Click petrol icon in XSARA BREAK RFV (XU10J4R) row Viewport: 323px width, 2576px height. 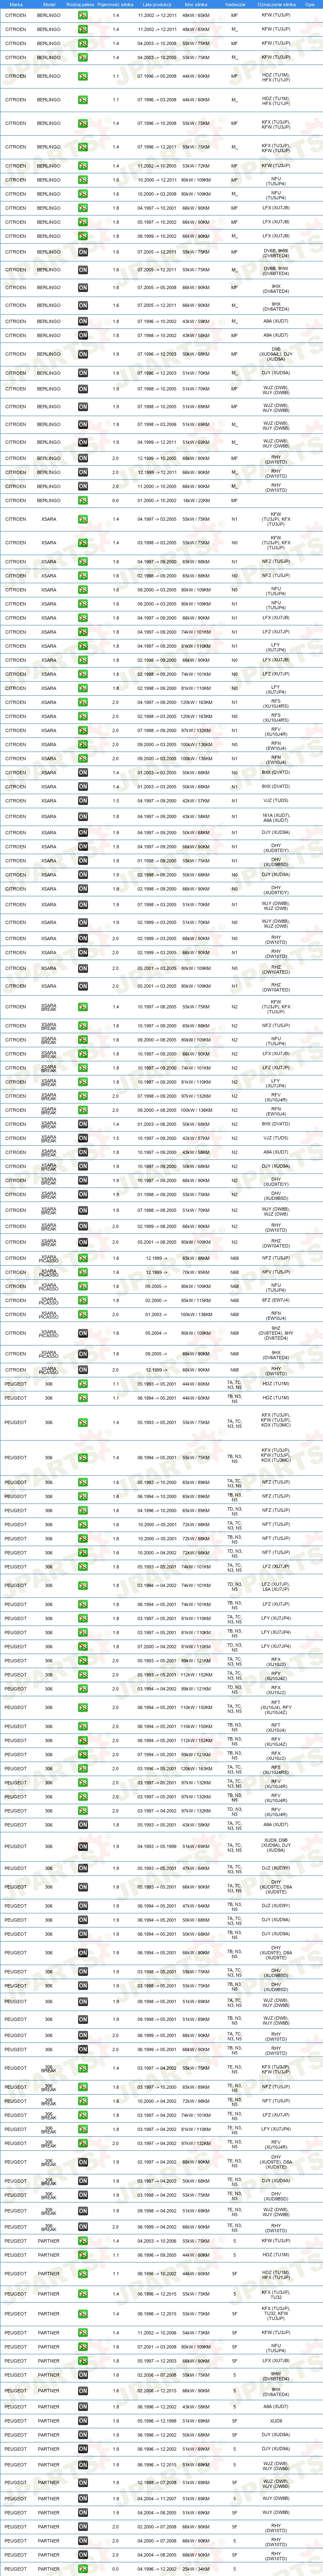[x=83, y=1096]
